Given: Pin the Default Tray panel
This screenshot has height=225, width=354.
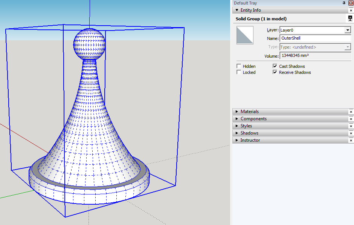Looking at the screenshot, I should point(343,3).
